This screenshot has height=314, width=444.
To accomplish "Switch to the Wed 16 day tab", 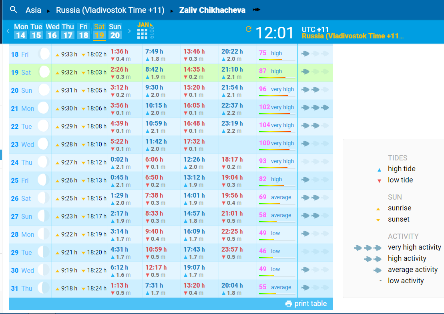I will [x=52, y=31].
